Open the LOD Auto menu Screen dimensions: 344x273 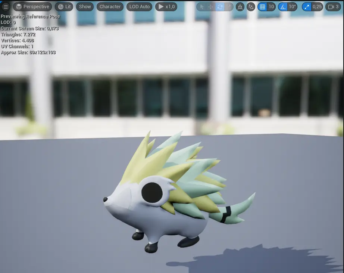(x=139, y=7)
